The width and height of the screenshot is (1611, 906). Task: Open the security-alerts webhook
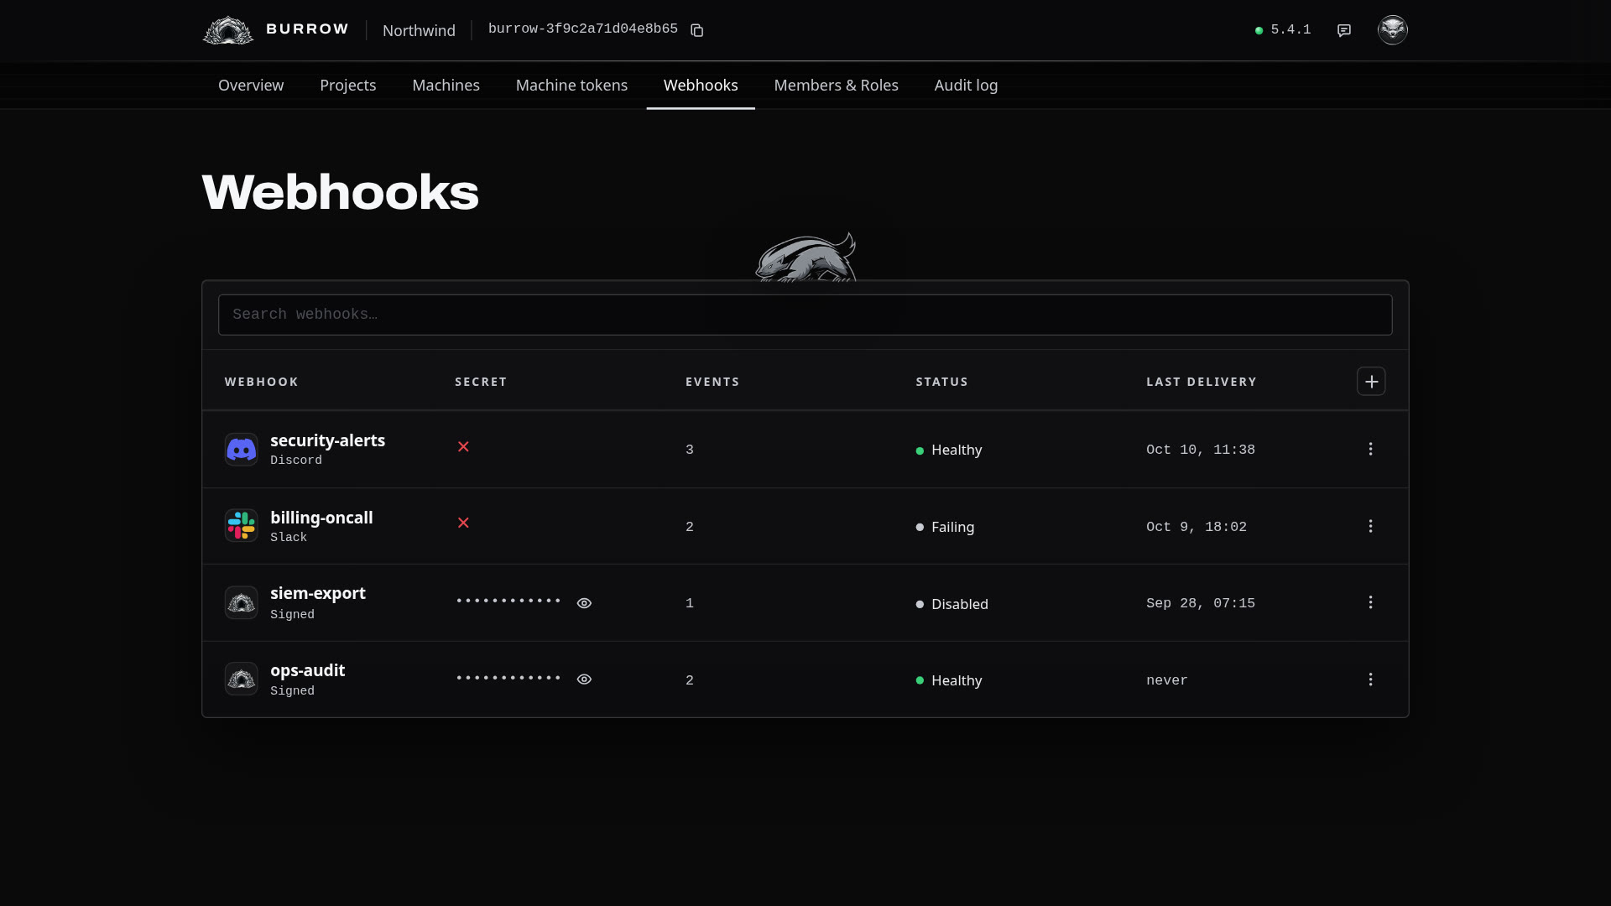click(327, 440)
